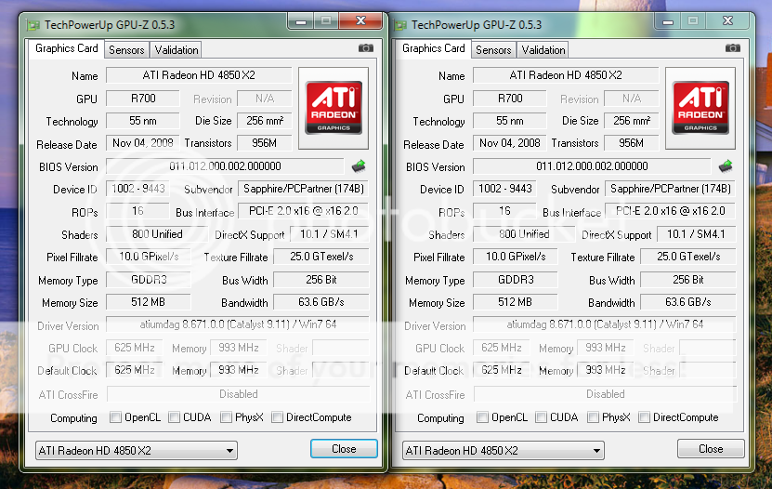The image size is (772, 489).
Task: Click ATI Radeon logo in left window
Action: point(334,108)
